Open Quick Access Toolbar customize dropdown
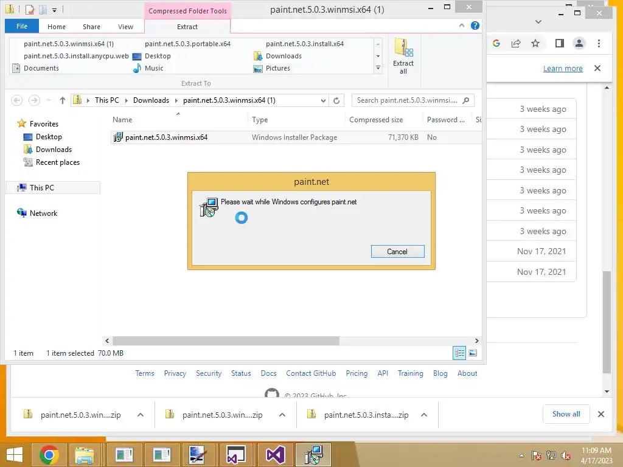 [x=54, y=10]
